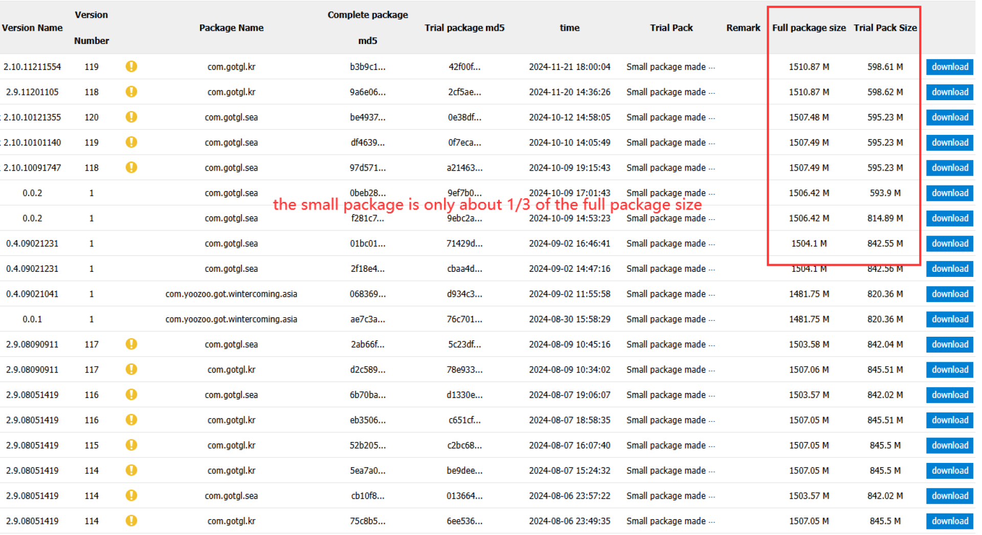
Task: Download com.yoozoo.got.wintercoming.asia dated 2024-08-30
Action: click(949, 319)
